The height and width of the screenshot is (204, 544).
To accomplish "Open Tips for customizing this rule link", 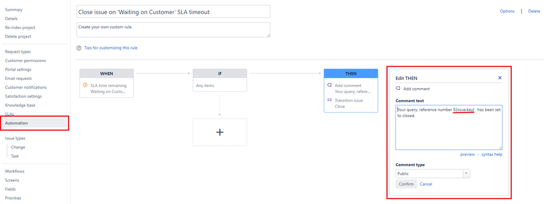I will (111, 48).
